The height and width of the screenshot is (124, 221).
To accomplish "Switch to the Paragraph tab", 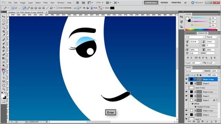I will [190, 33].
